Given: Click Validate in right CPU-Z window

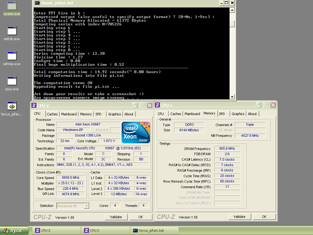Looking at the screenshot, I should pos(239,217).
